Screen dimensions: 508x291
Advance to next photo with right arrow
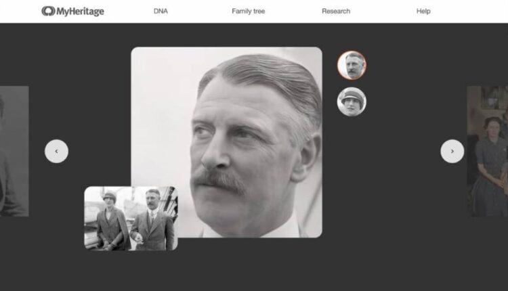452,151
